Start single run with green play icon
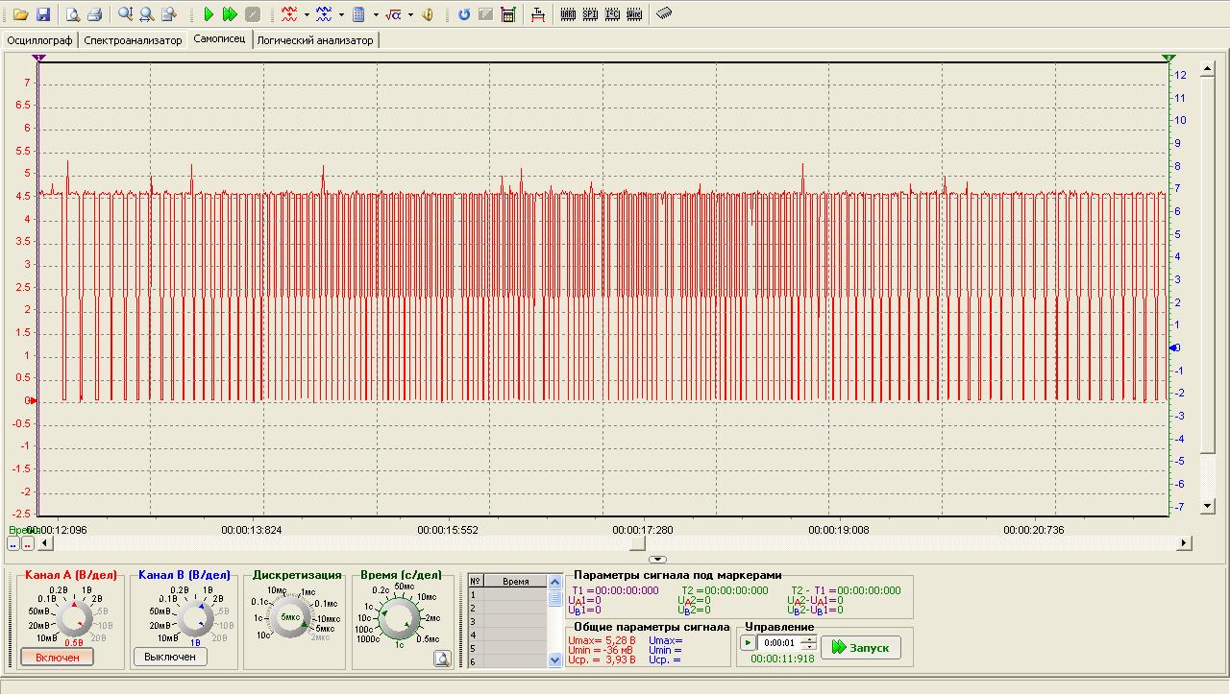Image resolution: width=1230 pixels, height=695 pixels. (209, 14)
